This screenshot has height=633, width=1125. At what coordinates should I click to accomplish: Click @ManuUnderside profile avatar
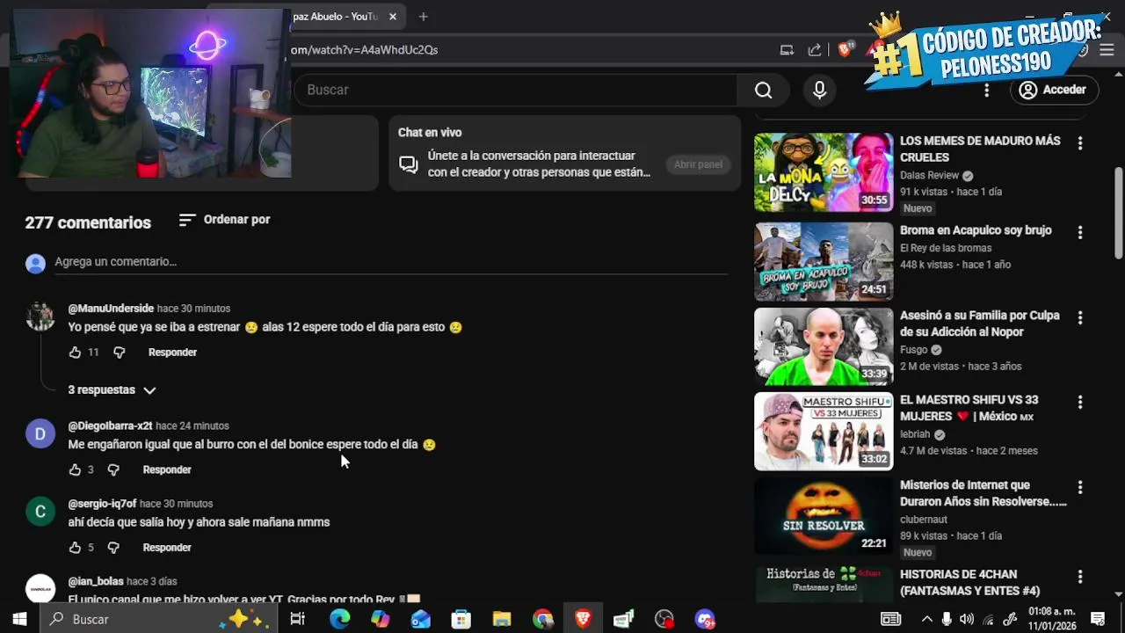coord(40,316)
